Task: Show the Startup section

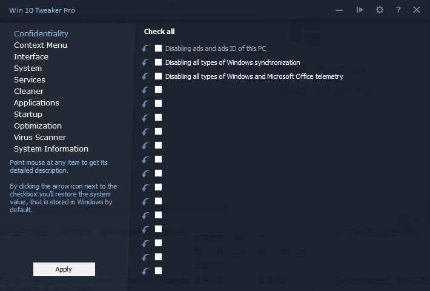Action: click(x=28, y=114)
